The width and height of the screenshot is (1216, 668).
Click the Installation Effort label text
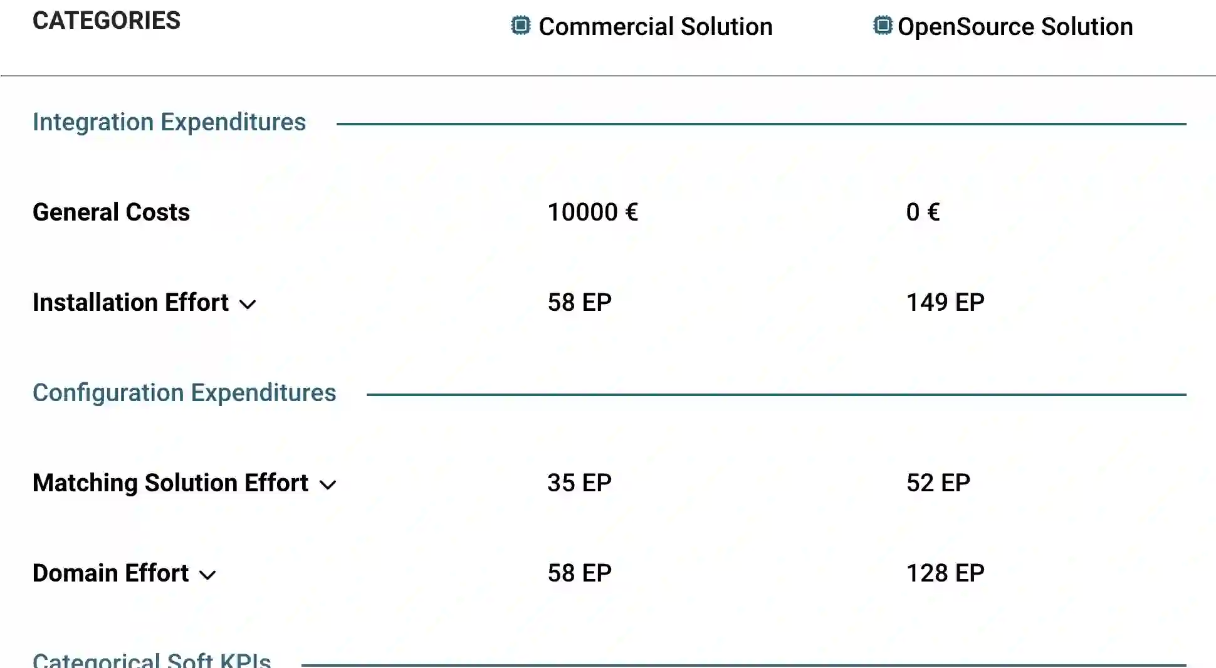click(130, 303)
